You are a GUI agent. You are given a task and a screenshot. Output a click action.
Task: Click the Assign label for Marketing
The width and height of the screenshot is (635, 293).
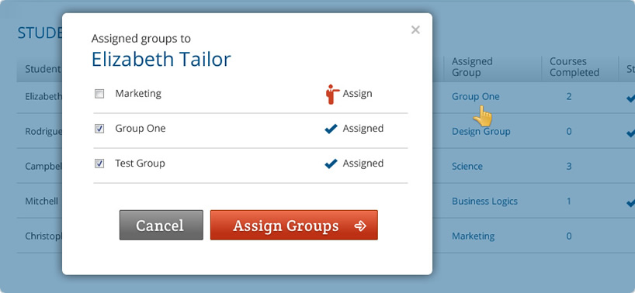[x=357, y=93]
